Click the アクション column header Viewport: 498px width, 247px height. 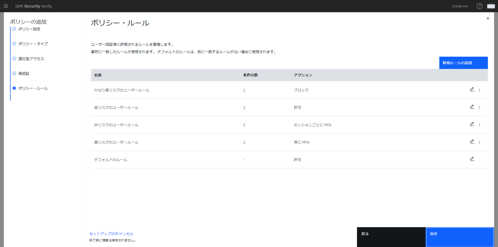point(303,75)
